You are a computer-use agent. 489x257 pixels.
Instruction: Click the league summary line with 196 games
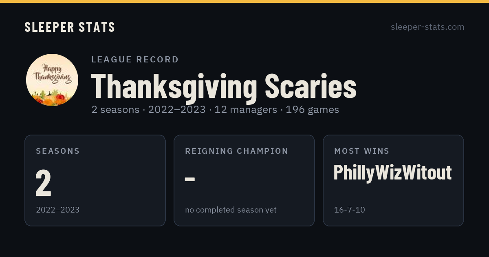pos(215,110)
